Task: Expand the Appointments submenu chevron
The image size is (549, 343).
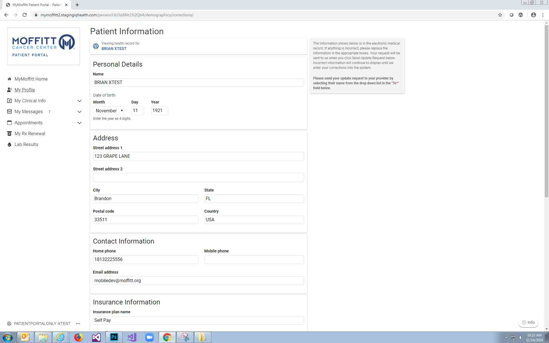Action: click(x=79, y=123)
